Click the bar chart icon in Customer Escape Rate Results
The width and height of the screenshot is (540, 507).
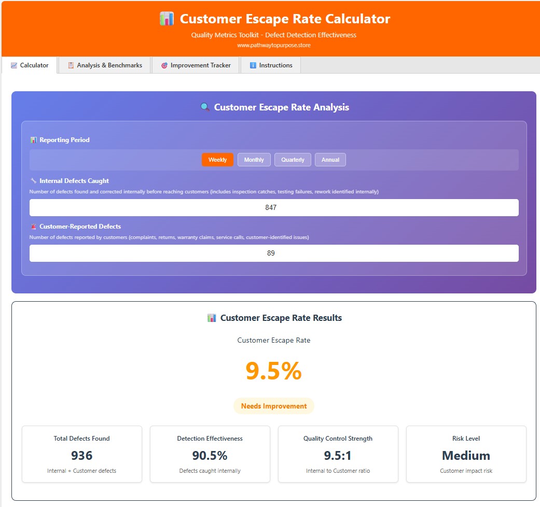pyautogui.click(x=212, y=318)
